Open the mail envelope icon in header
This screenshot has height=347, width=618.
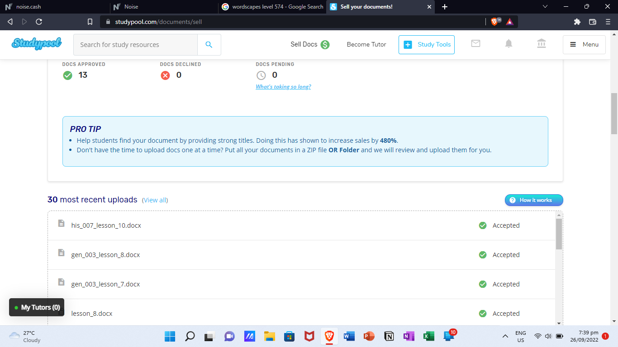tap(475, 44)
